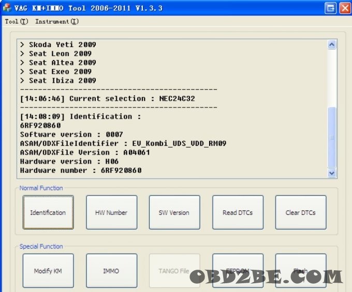Click the log scroll down arrow
352x292 pixels.
click(x=332, y=173)
